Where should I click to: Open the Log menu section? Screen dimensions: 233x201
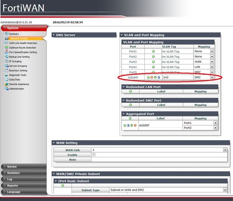click(24, 179)
